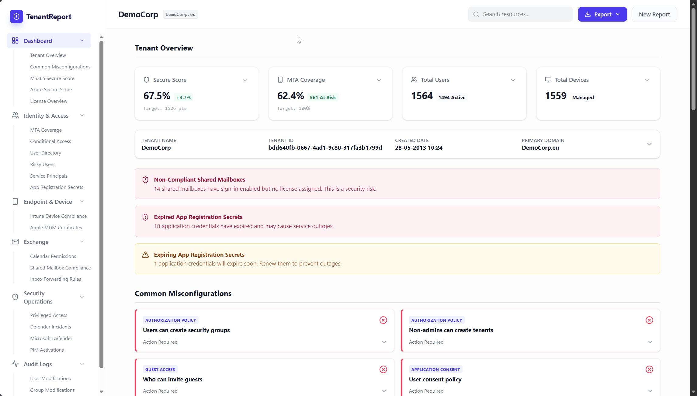Click the Identity & Access people icon

15,116
